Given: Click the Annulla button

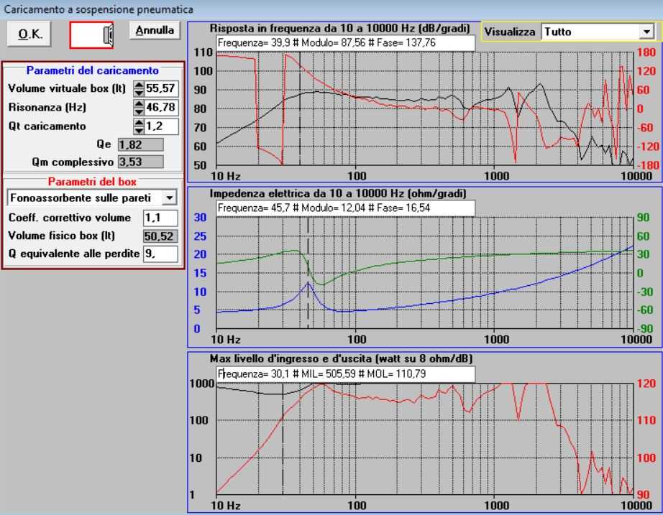Looking at the screenshot, I should (155, 30).
